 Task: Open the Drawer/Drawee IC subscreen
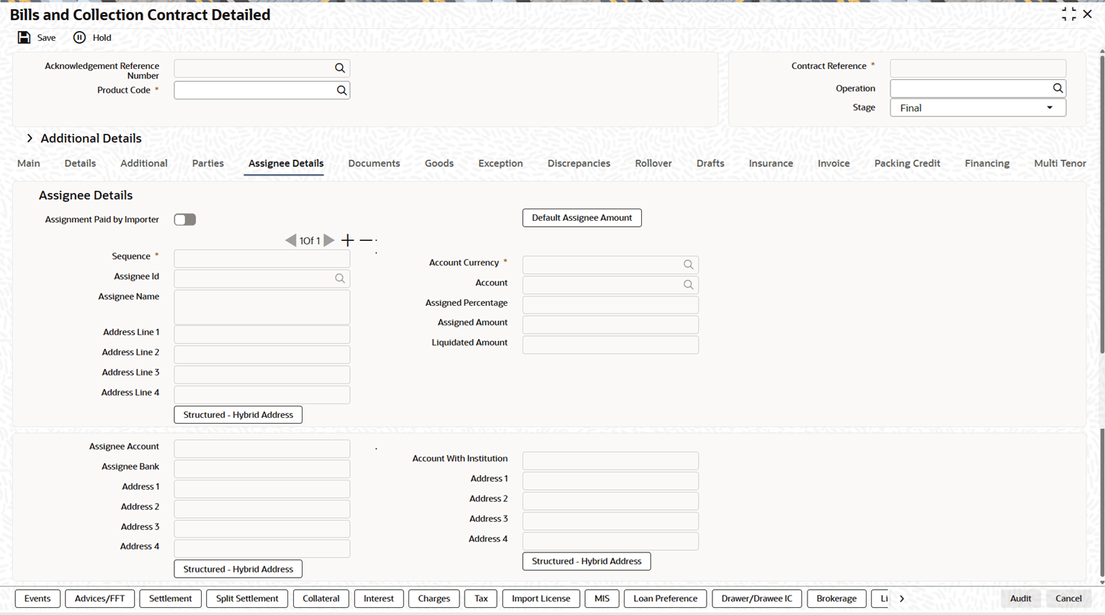click(757, 598)
